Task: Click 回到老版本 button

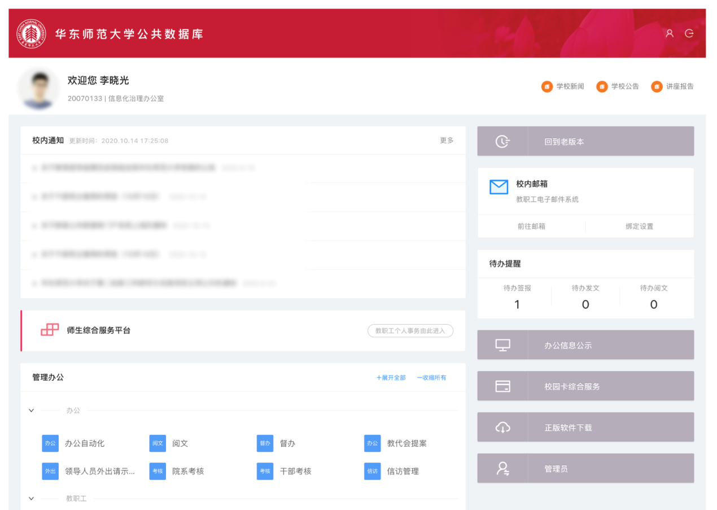Action: tap(585, 141)
